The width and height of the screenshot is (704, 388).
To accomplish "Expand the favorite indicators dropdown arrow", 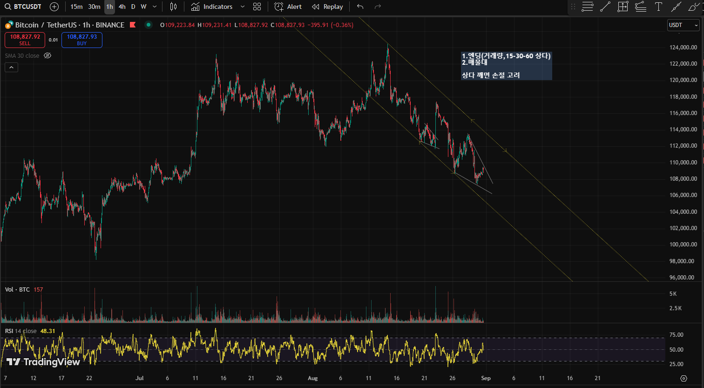I will pos(242,7).
